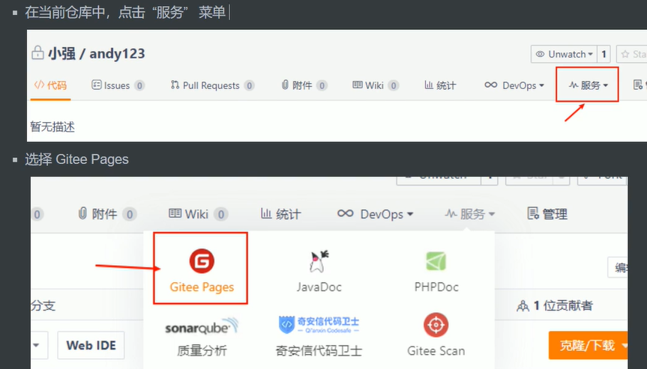
Task: Click the 统计 tab in the Gitee Pages screenshot
Action: click(280, 214)
